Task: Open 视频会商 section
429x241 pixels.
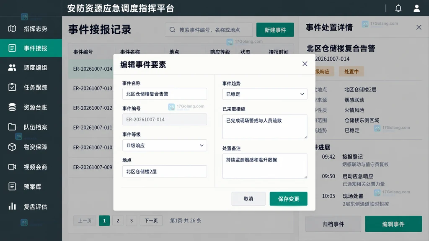Action: [x=31, y=167]
